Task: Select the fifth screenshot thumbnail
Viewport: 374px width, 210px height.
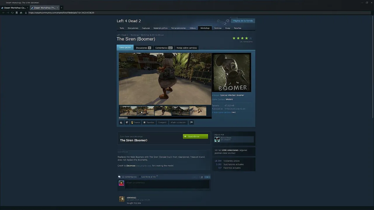Action: [x=198, y=111]
